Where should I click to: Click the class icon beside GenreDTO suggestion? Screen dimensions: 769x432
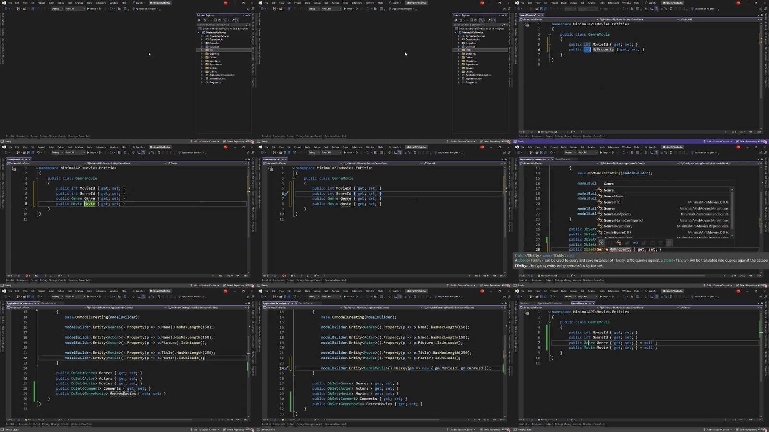tap(600, 202)
